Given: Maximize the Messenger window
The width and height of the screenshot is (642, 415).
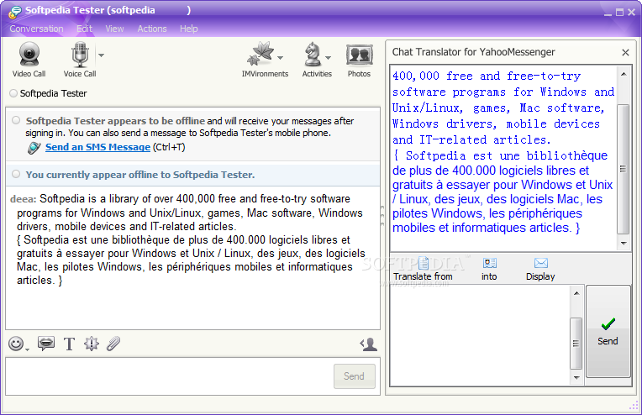Looking at the screenshot, I should (620, 13).
